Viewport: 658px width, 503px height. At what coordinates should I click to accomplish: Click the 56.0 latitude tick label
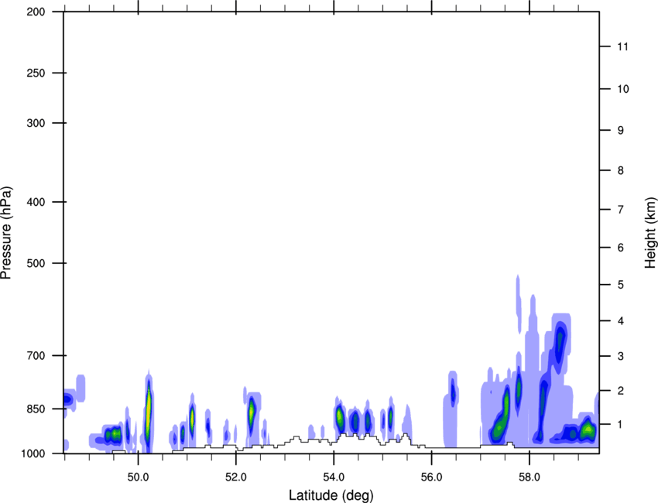pos(431,477)
